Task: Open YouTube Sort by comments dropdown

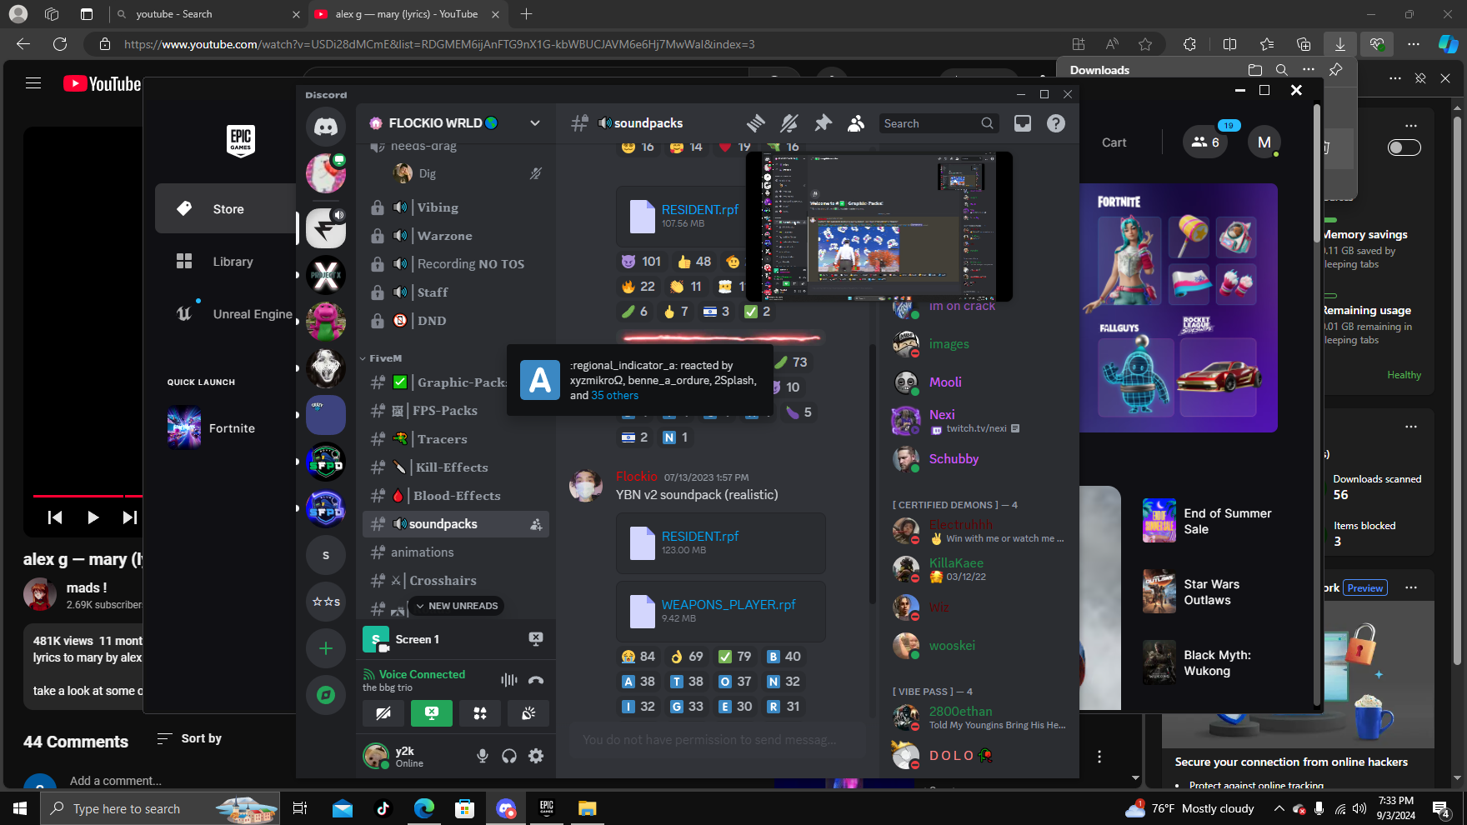Action: [x=190, y=738]
